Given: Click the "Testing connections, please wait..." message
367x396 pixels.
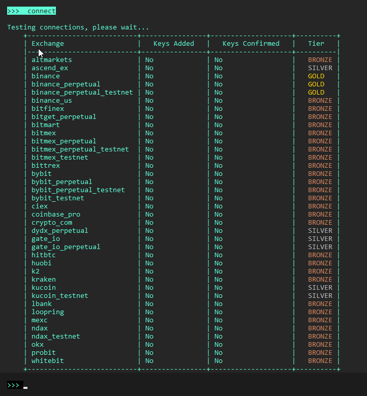Looking at the screenshot, I should [78, 27].
